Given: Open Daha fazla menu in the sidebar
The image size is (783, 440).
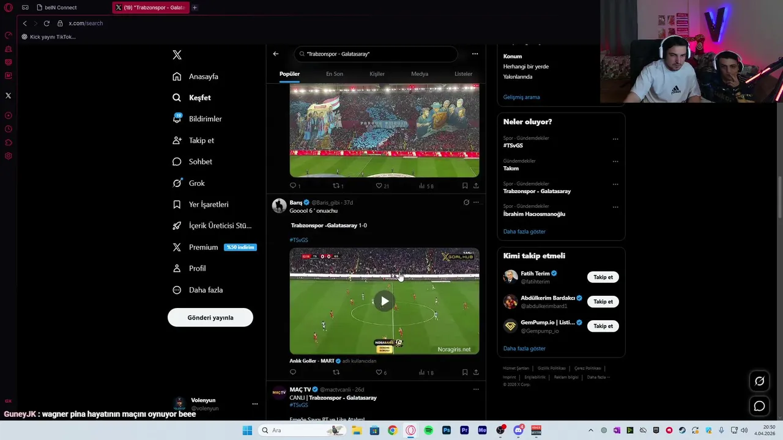Looking at the screenshot, I should click(198, 290).
